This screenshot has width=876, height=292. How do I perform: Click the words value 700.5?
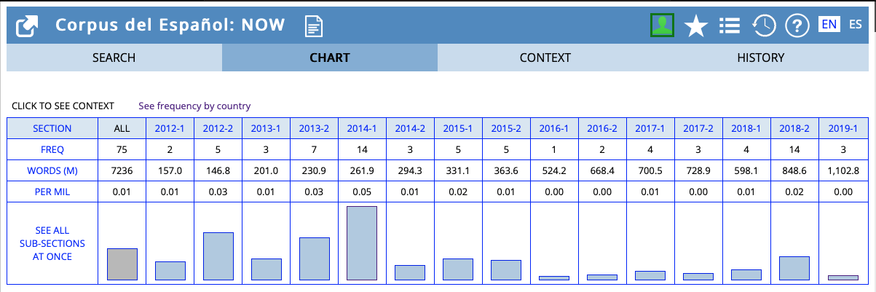click(650, 170)
